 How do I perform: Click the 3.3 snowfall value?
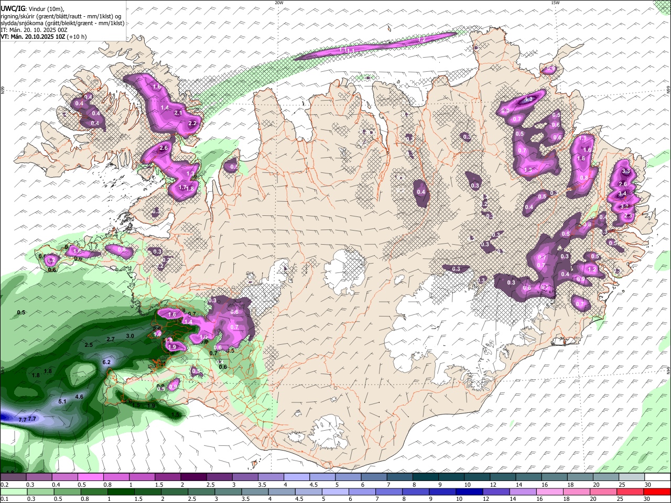[x=625, y=171]
